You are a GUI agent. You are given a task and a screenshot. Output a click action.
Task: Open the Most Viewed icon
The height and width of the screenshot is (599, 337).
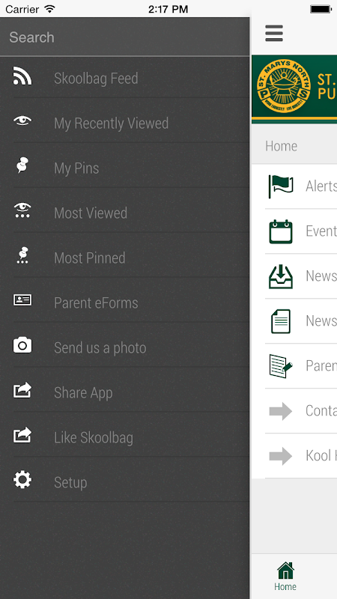click(22, 210)
